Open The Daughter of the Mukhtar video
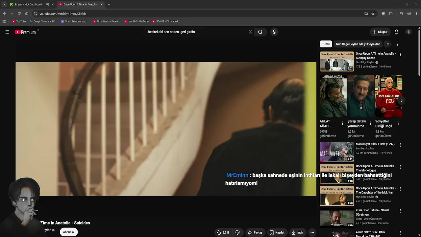421x237 pixels. [337, 196]
